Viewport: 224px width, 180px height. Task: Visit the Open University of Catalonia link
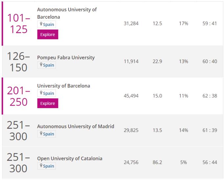tap(70, 158)
